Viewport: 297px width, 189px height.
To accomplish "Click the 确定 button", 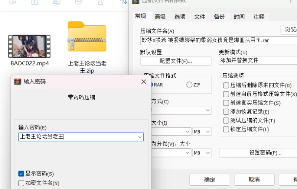I will tap(210, 179).
